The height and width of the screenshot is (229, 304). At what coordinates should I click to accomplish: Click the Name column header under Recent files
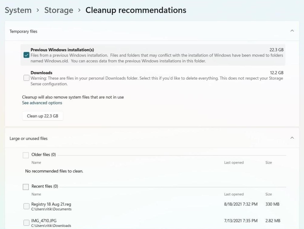(x=36, y=194)
